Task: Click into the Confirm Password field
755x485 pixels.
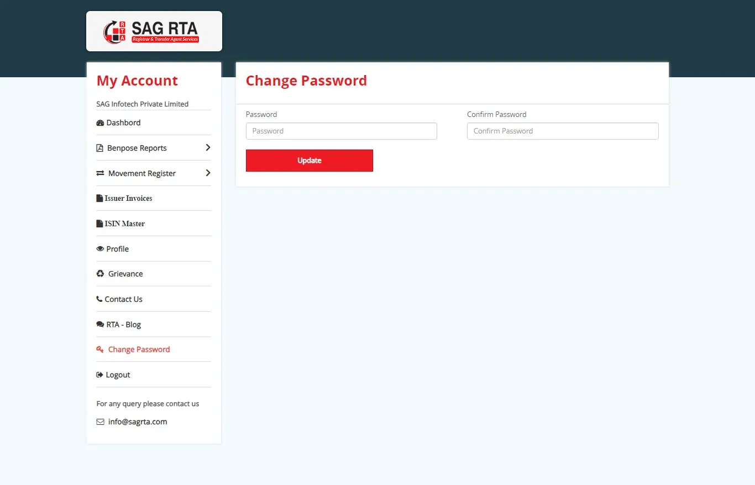Action: pos(562,131)
